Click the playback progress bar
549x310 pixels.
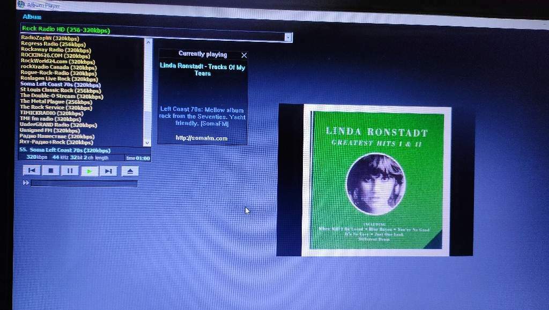click(x=84, y=183)
